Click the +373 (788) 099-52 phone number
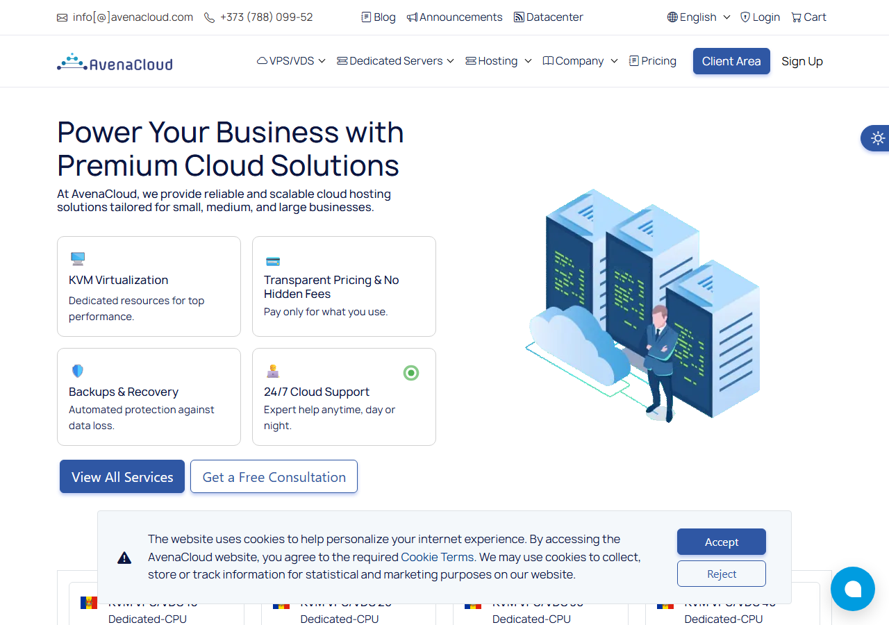 point(266,17)
